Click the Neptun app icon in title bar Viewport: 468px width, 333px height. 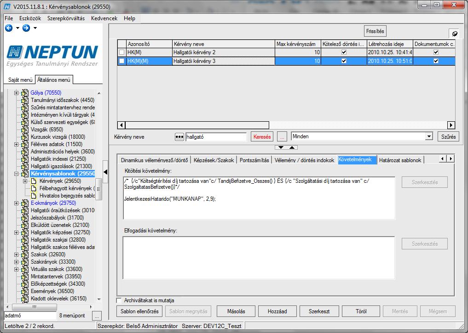pos(7,6)
